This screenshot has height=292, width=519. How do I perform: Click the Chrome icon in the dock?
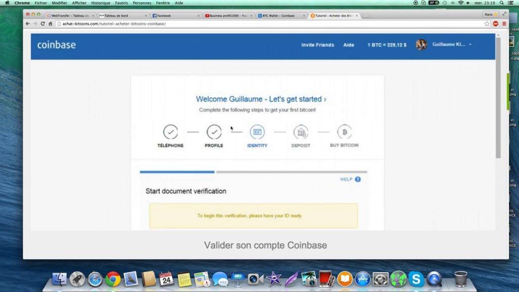[113, 279]
